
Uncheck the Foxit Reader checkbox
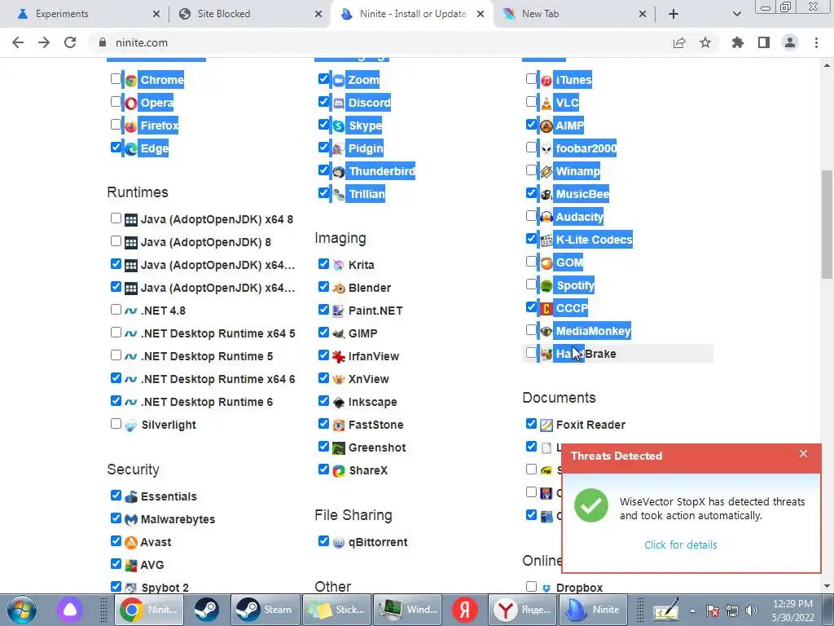pyautogui.click(x=531, y=424)
